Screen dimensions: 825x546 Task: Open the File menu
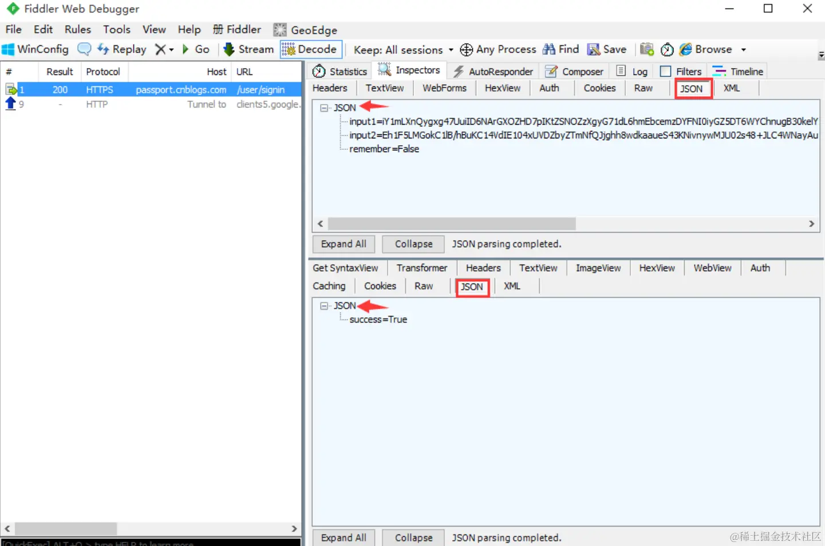click(13, 29)
